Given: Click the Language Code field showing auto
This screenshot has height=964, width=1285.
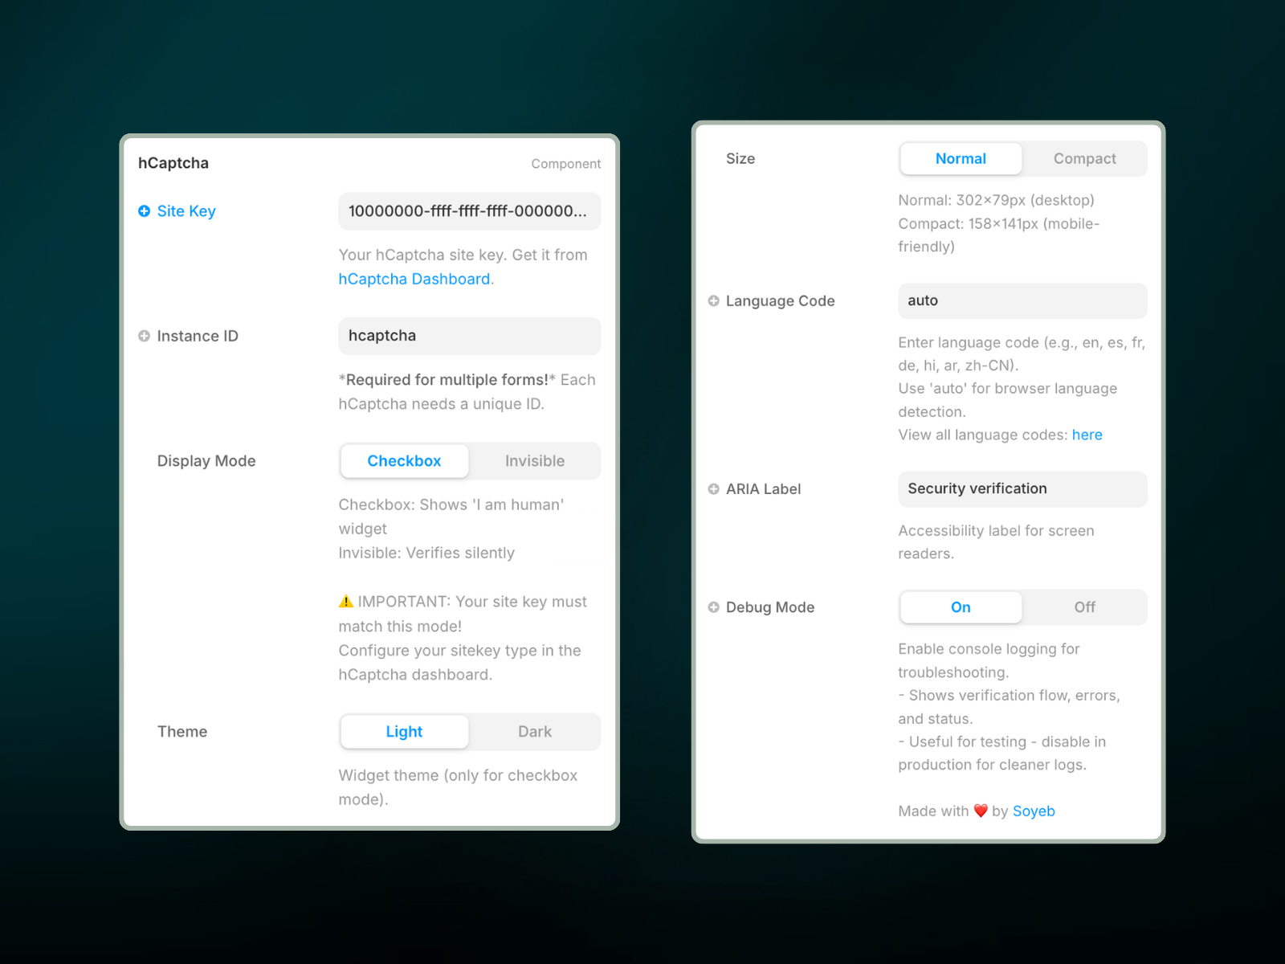Looking at the screenshot, I should (x=1022, y=300).
